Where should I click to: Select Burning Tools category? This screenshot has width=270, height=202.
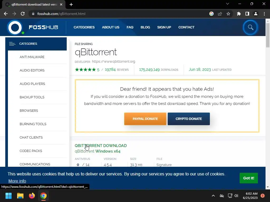[33, 124]
